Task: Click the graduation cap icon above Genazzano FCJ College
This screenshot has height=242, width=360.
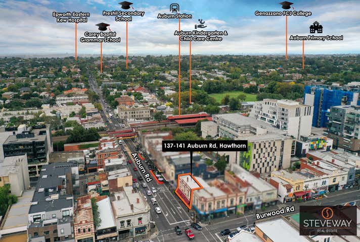Action: (287, 5)
